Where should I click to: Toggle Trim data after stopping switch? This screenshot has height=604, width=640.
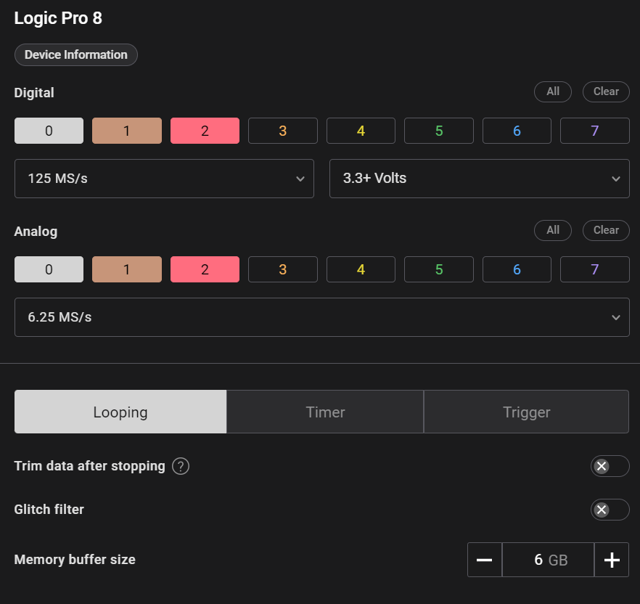coord(610,466)
